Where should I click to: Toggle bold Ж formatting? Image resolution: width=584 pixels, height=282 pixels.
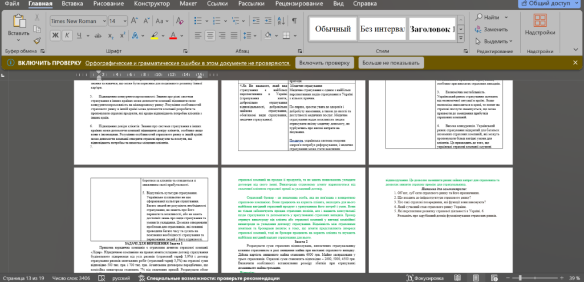tap(56, 35)
